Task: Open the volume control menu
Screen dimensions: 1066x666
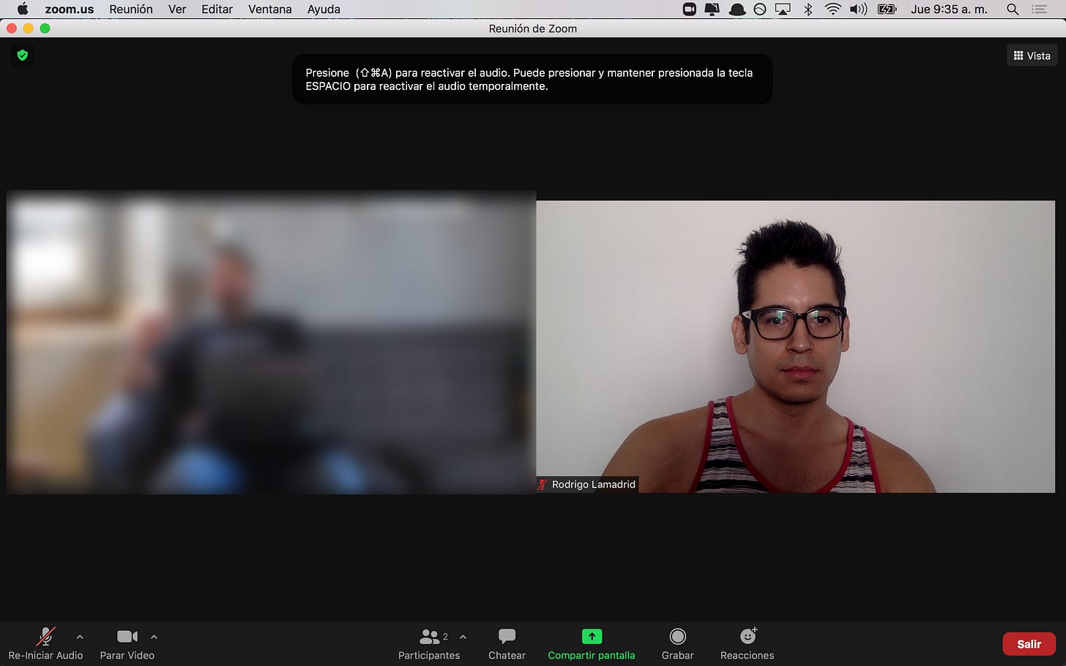Action: (x=858, y=10)
